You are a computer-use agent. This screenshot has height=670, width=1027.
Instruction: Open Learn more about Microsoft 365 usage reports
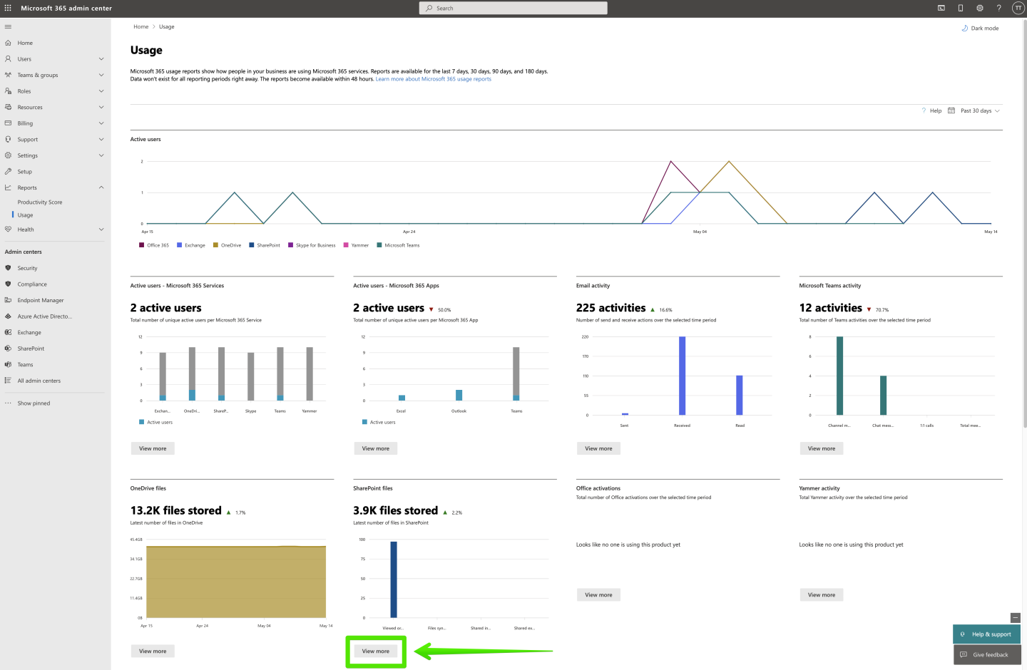434,79
